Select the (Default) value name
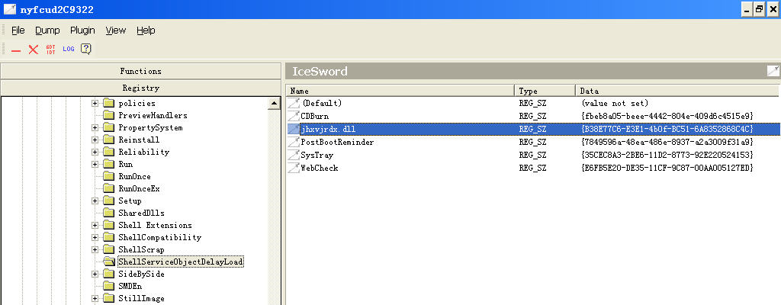This screenshot has width=781, height=305. [x=322, y=103]
